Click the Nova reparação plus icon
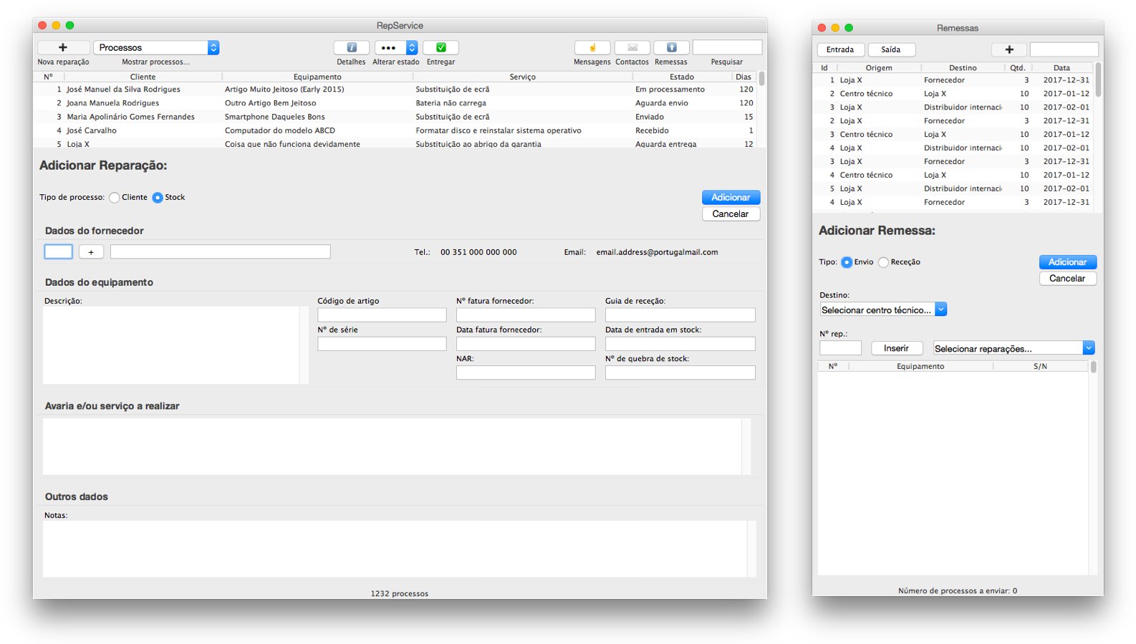The image size is (1136, 644). pos(63,47)
